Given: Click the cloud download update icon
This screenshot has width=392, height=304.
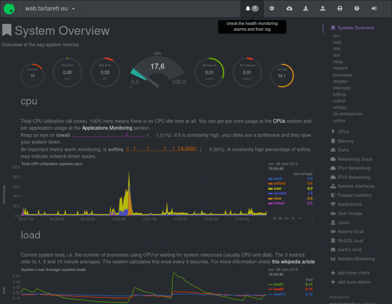Looking at the screenshot, I should coord(289,8).
